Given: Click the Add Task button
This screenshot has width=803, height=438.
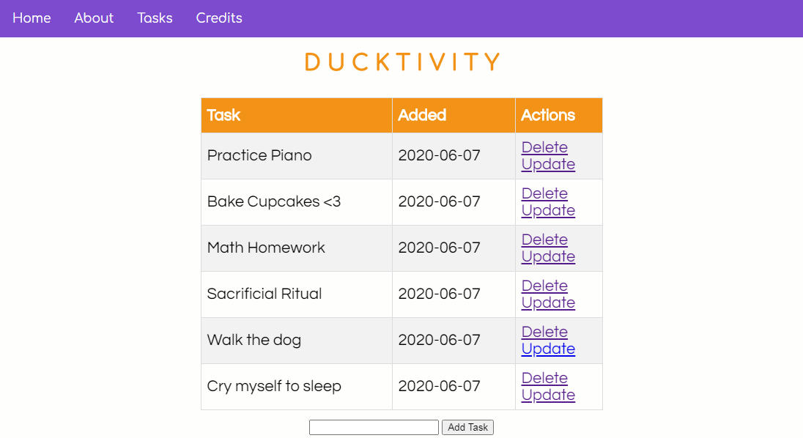Looking at the screenshot, I should pos(467,427).
